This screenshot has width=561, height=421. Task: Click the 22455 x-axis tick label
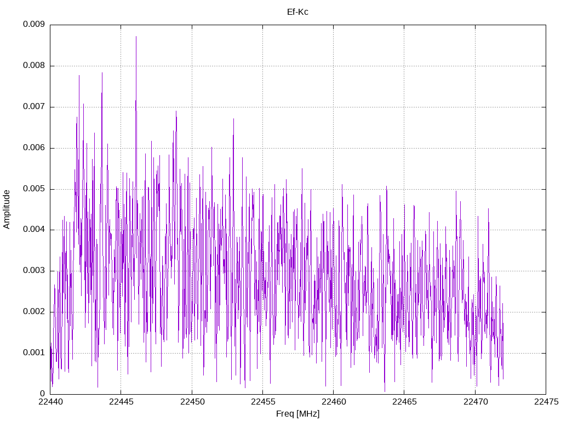[262, 402]
